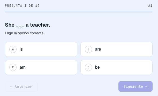This screenshot has width=158, height=96.
Task: Choose the answer option "are"
Action: tap(116, 49)
